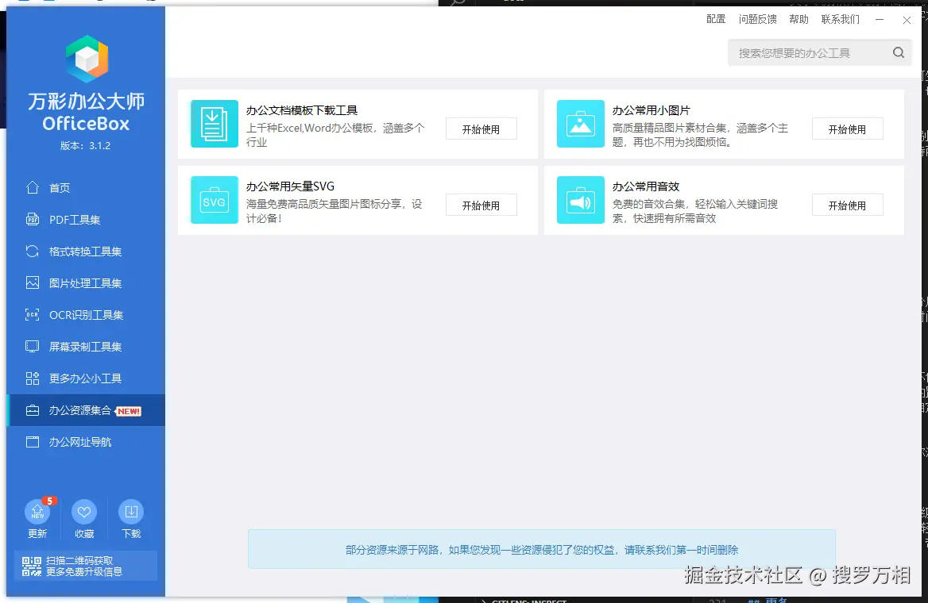Open 格式转换工具集 in the sidebar
This screenshot has width=928, height=603.
coord(86,252)
